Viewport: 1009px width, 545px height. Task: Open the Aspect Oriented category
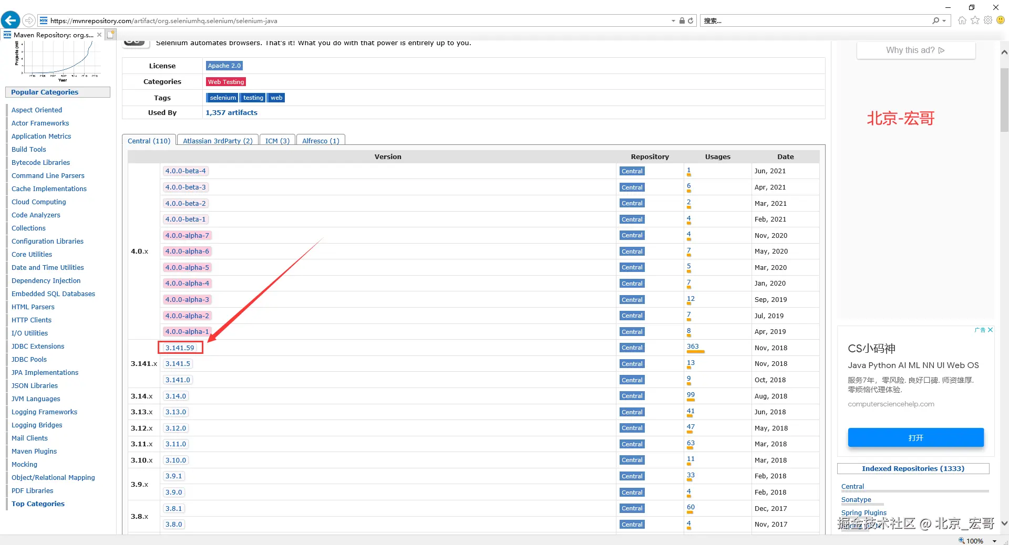point(37,110)
